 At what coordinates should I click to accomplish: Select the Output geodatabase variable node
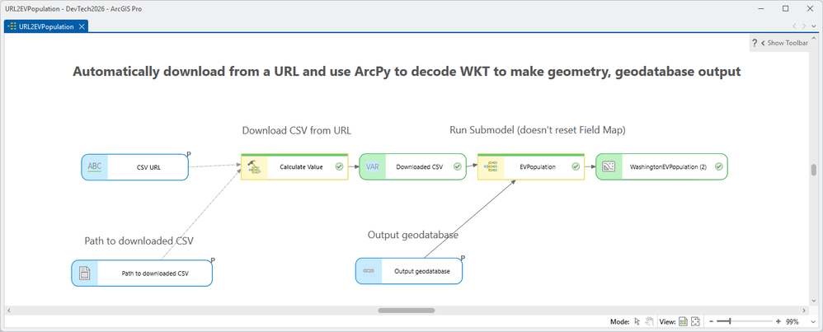click(409, 271)
